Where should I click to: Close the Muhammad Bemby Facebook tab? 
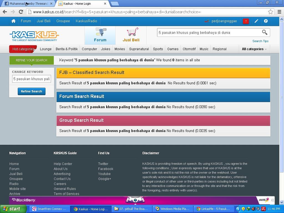(x=51, y=4)
